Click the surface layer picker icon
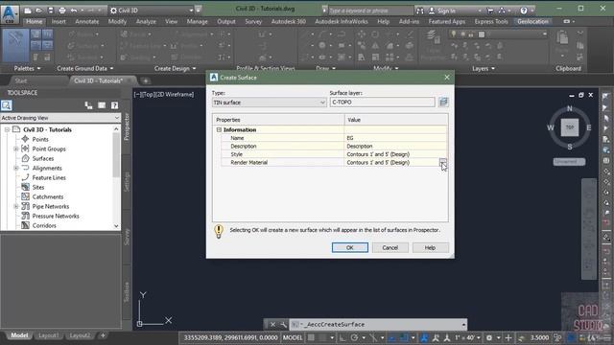The image size is (614, 345). pyautogui.click(x=443, y=103)
